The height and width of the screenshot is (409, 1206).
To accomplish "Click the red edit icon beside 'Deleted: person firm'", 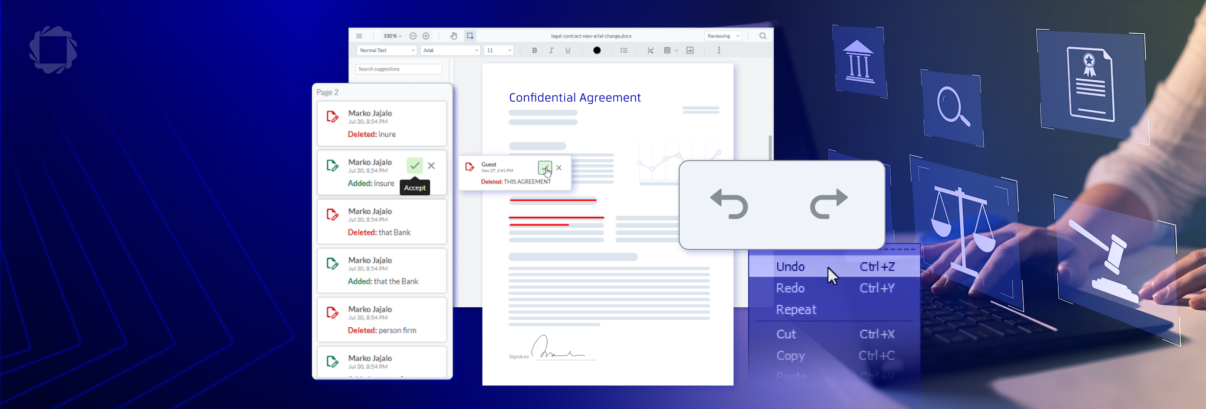I will (x=332, y=313).
